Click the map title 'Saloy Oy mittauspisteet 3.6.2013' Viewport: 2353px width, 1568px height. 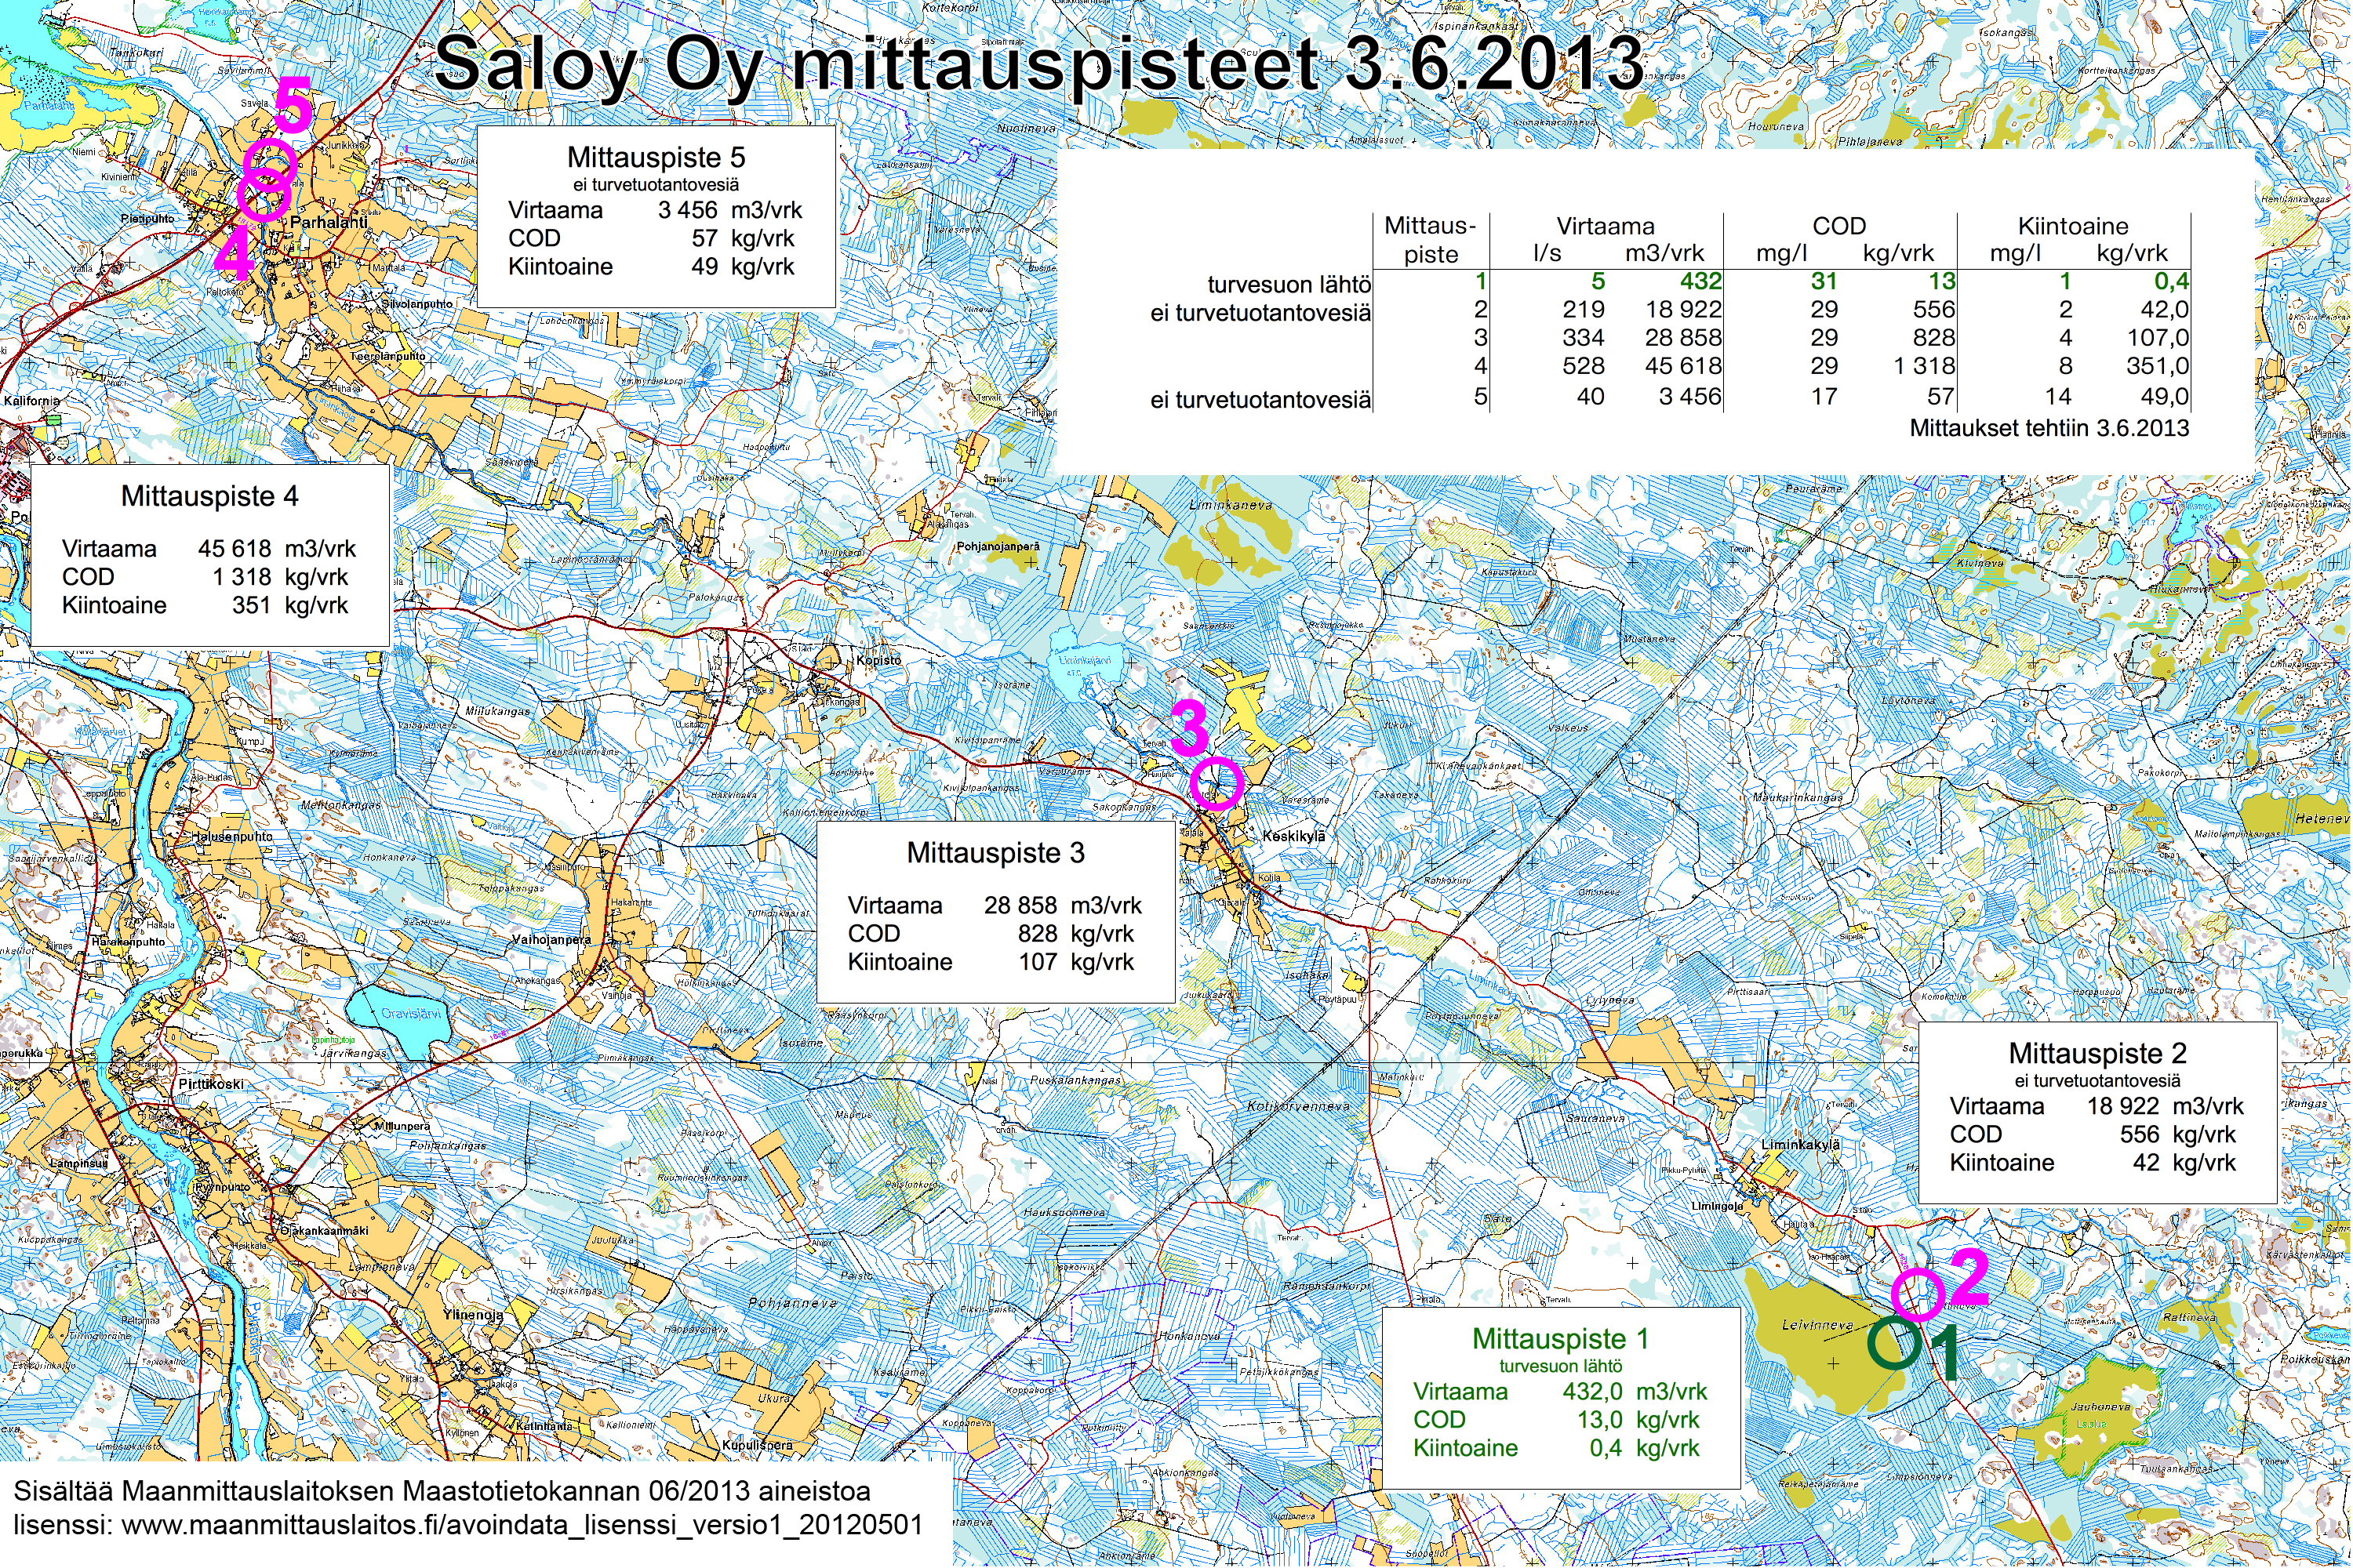1038,64
